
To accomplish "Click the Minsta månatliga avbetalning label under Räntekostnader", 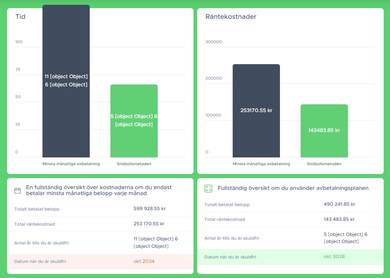I will 261,164.
